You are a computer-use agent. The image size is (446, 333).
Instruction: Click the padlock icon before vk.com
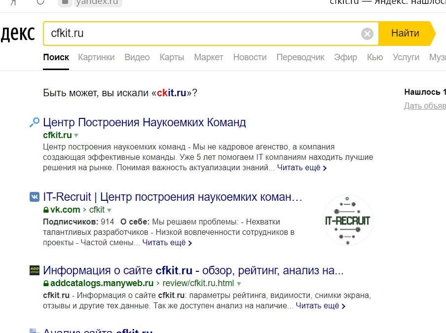coord(46,210)
